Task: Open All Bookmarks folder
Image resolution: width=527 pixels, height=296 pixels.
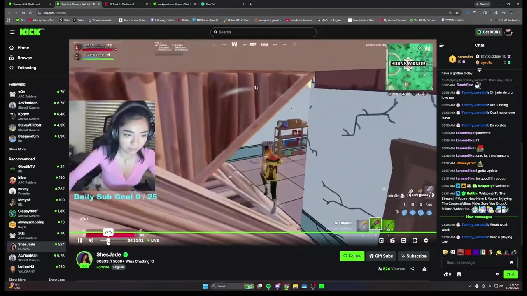Action: point(510,20)
